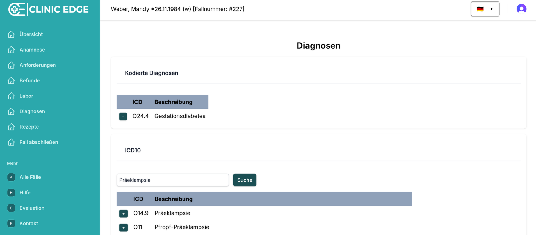536x235 pixels.
Task: Click the house icon beside Rezepte
Action: click(11, 127)
